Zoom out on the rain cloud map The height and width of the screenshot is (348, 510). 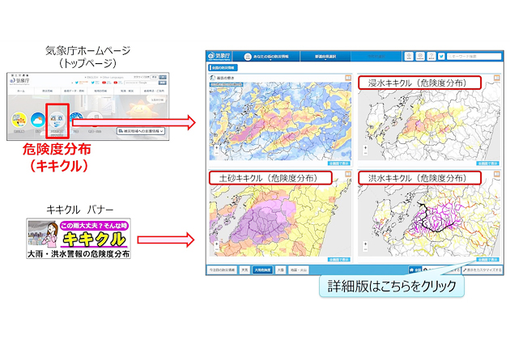tap(217, 153)
